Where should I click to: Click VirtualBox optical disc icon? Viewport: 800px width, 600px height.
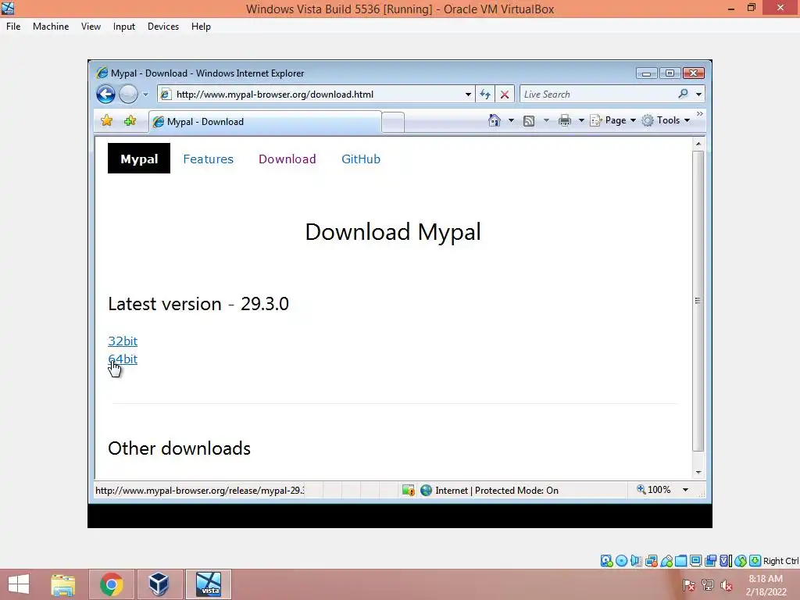click(x=621, y=561)
